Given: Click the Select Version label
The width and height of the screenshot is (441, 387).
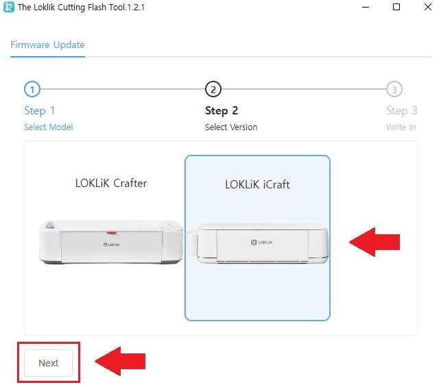Looking at the screenshot, I should (x=231, y=127).
